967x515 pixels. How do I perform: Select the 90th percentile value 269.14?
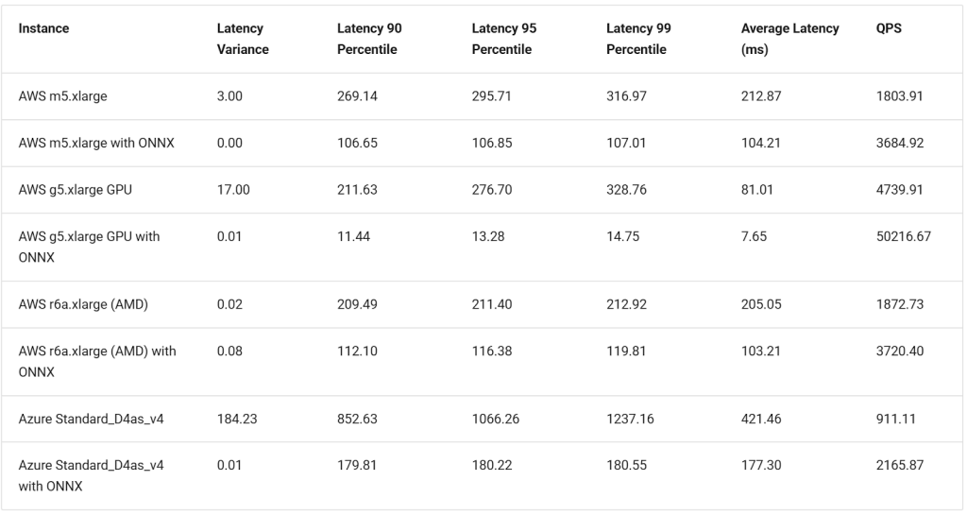357,96
